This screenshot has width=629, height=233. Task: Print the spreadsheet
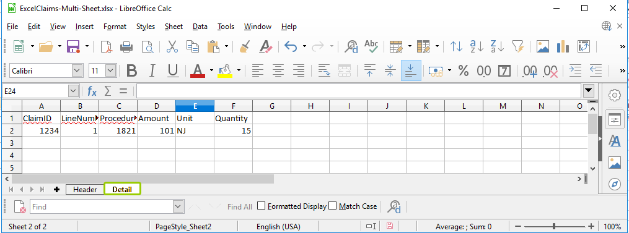(127, 46)
